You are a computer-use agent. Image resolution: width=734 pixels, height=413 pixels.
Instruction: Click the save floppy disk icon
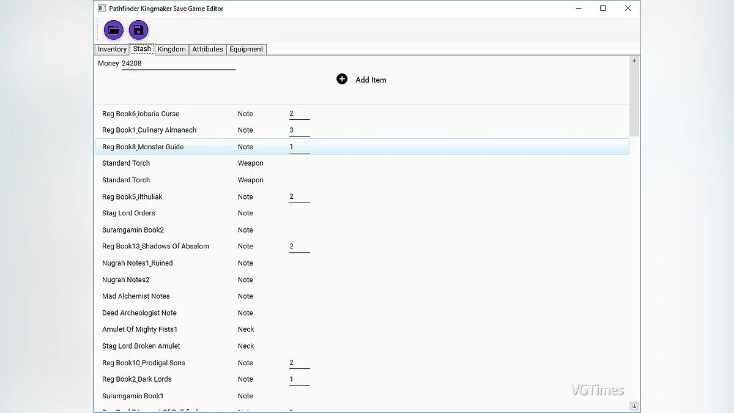[139, 30]
